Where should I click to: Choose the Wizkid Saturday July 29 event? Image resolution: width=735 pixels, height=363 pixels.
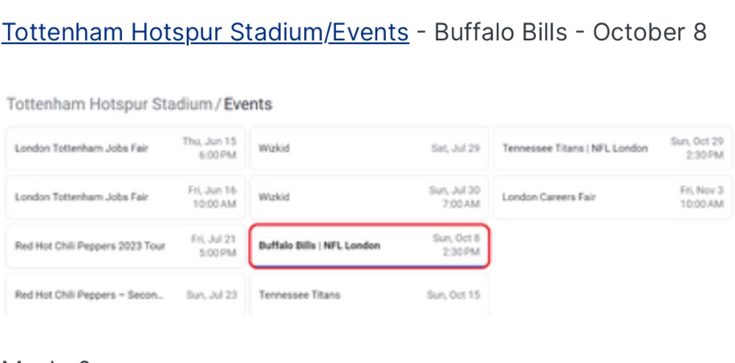[370, 148]
